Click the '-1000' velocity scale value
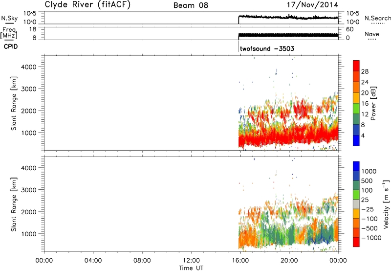This screenshot has height=271, width=391. tap(371, 238)
